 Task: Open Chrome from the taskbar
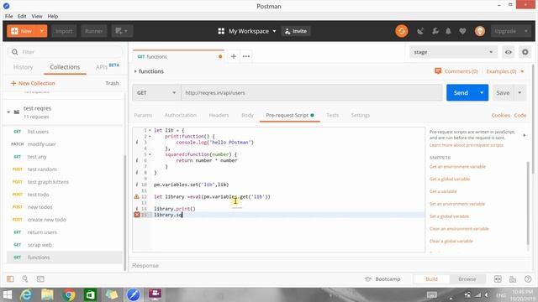69,294
